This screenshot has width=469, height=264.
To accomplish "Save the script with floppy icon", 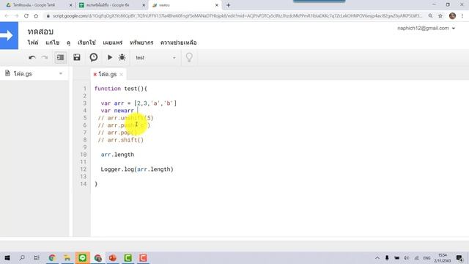I will click(77, 57).
